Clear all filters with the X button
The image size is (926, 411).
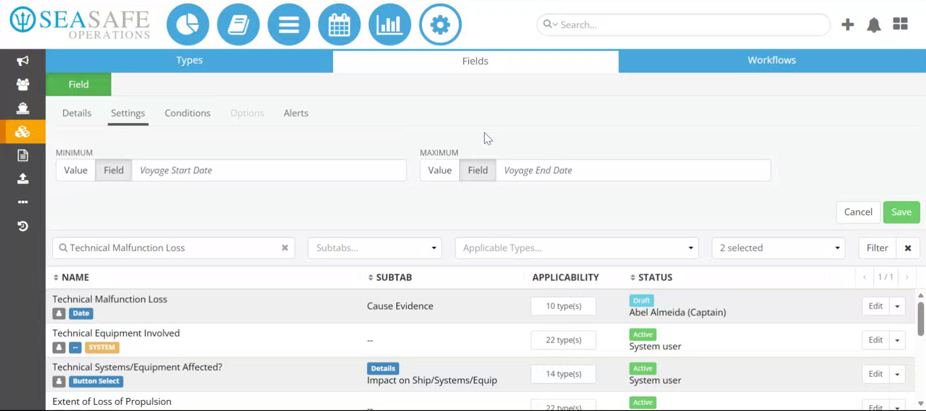click(908, 248)
